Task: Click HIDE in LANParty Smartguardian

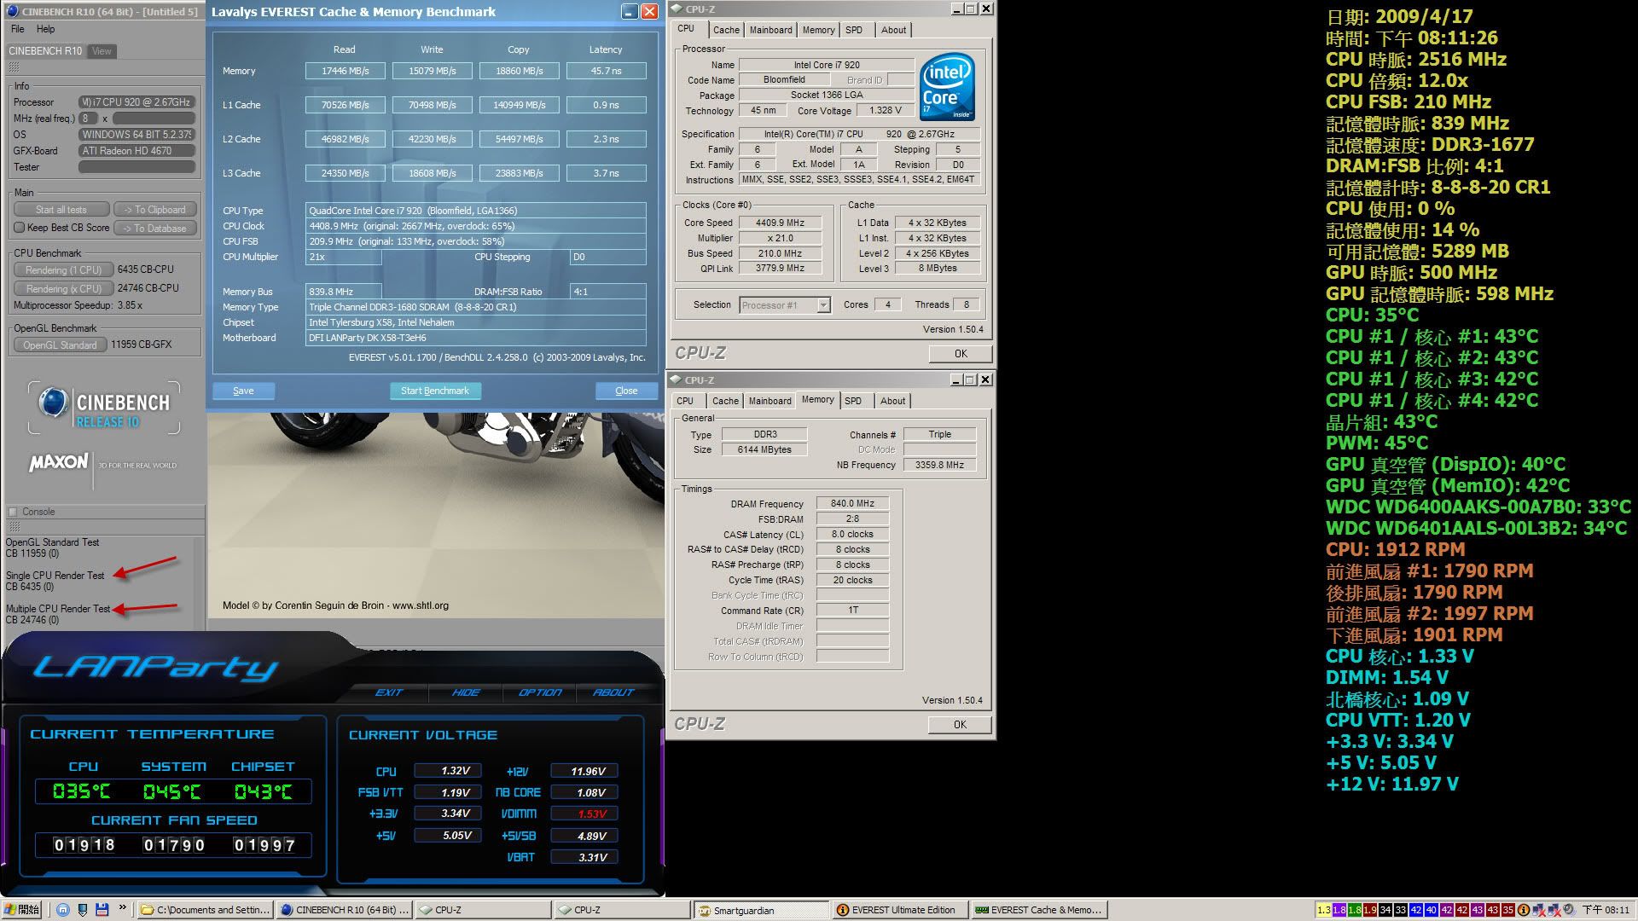Action: tap(466, 692)
